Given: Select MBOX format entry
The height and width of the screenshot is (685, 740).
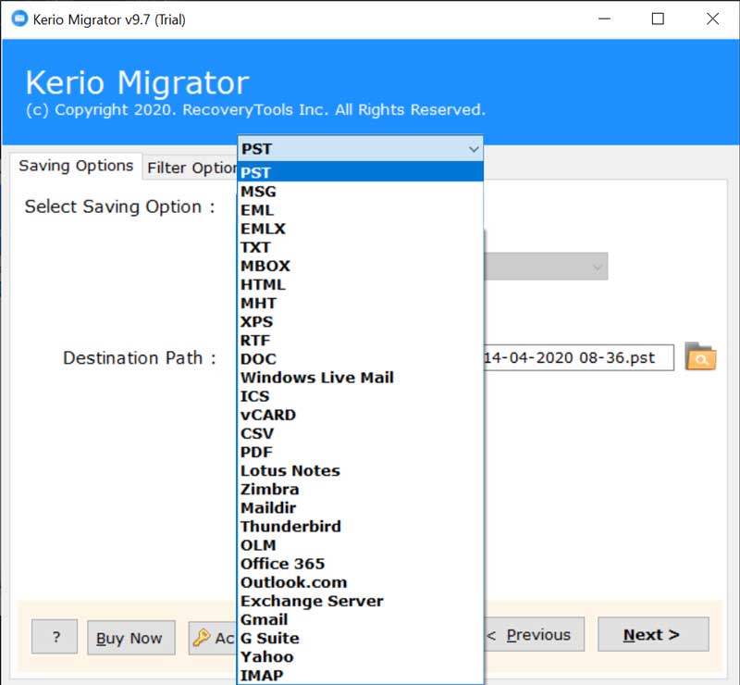Looking at the screenshot, I should [361, 266].
